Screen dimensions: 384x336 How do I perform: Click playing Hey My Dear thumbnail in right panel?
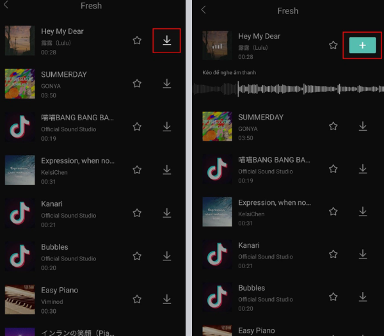pos(217,45)
